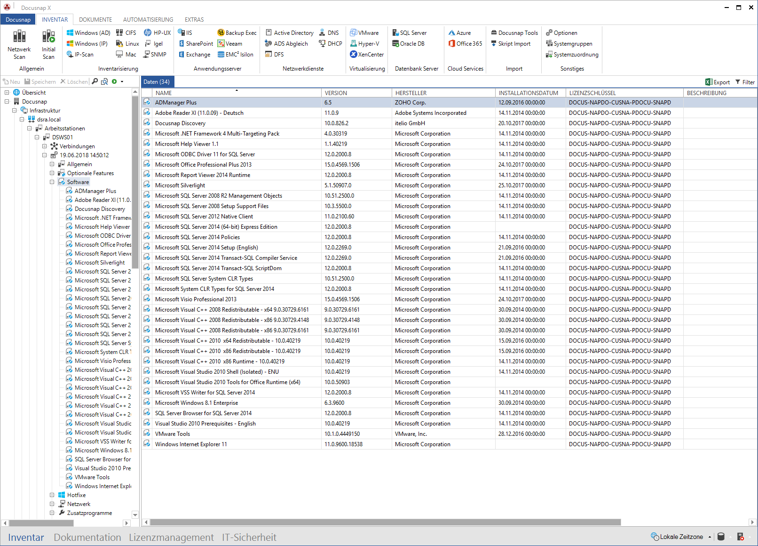Sort table by VERSION column header

356,93
